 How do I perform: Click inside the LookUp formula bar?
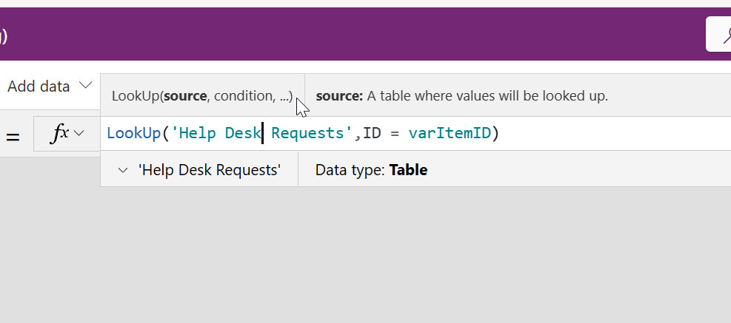[415, 134]
